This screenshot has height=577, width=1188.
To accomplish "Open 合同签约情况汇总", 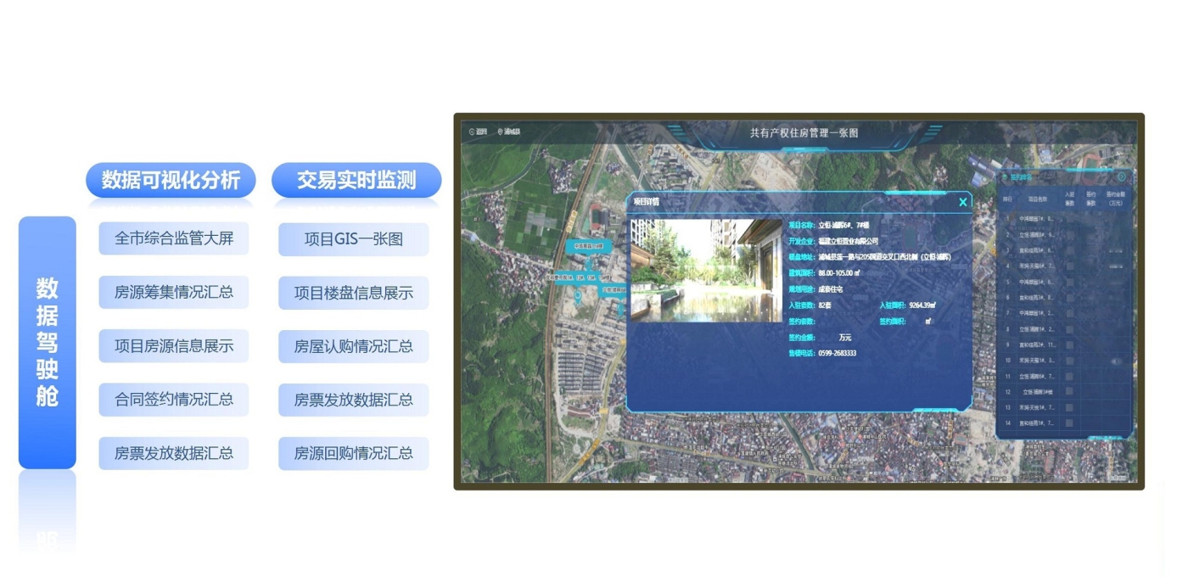I will point(174,400).
